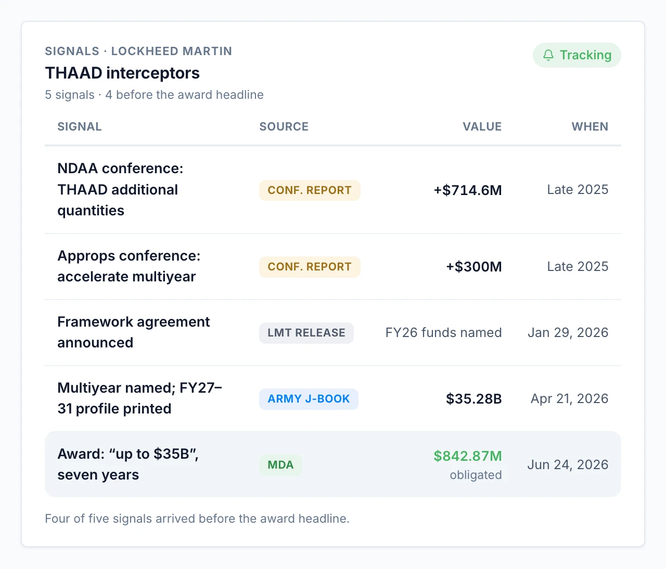Toggle the Tracking button
Viewport: 666px width, 569px height.
pos(577,55)
